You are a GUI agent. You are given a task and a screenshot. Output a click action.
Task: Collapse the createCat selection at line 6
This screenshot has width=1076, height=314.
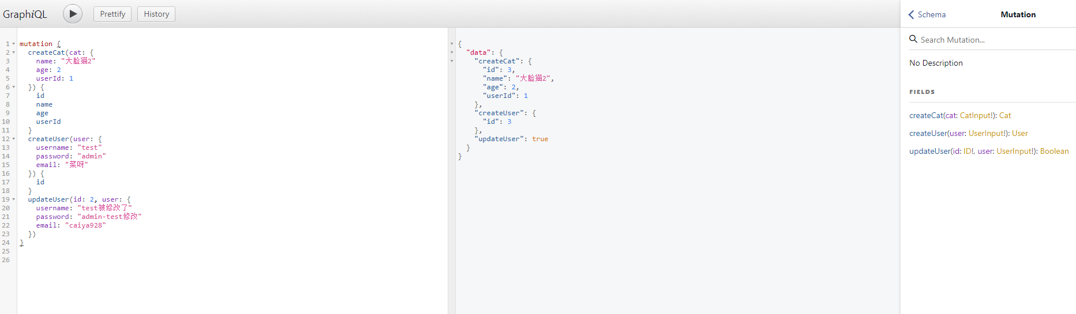pos(14,87)
